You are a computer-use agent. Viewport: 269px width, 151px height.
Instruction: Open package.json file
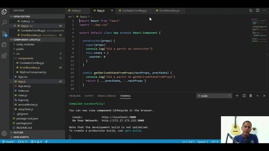pos(37,123)
